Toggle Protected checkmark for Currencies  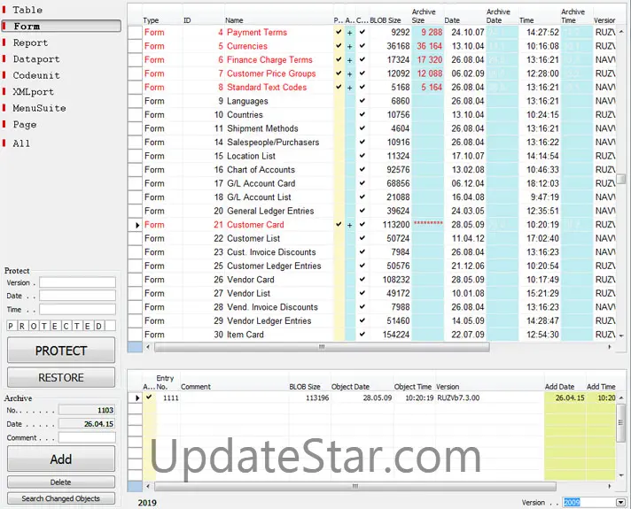point(339,46)
